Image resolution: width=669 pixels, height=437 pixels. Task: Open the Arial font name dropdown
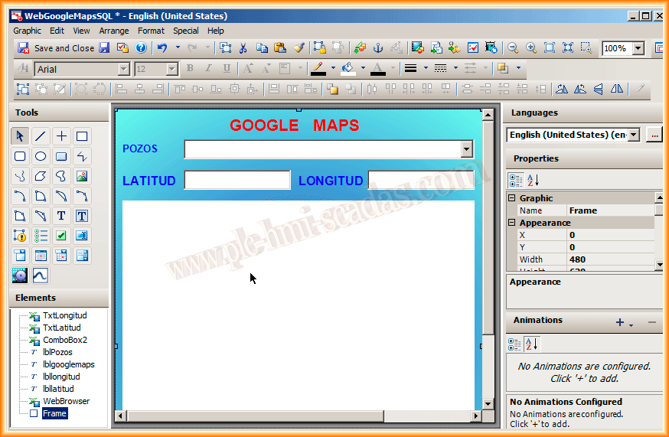[123, 69]
